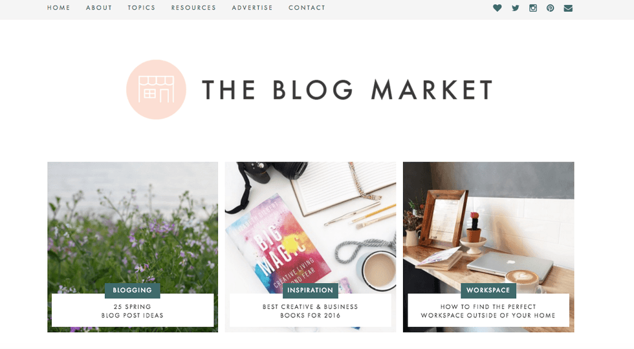Select the Inspiration category label
Viewport: 634px width, 349px height.
click(310, 290)
